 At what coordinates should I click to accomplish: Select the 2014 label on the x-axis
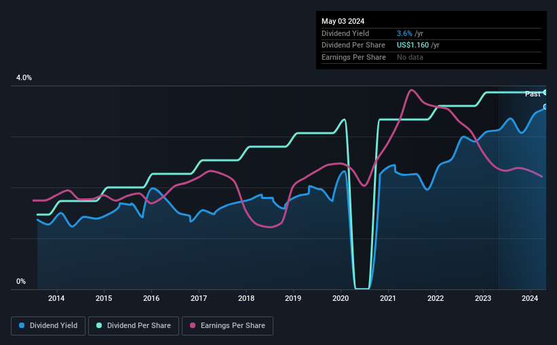[56, 298]
